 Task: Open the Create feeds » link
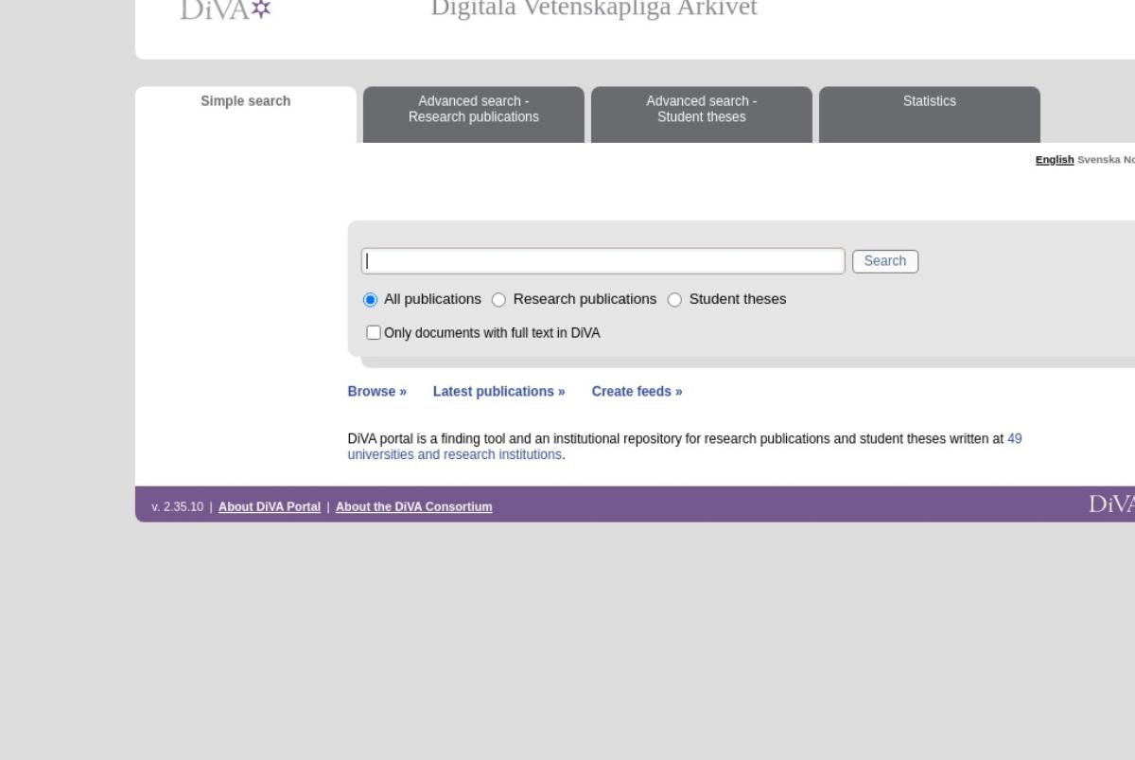point(637,392)
